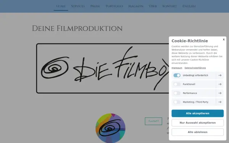Click the Alle akzeptieren button

(x=197, y=113)
